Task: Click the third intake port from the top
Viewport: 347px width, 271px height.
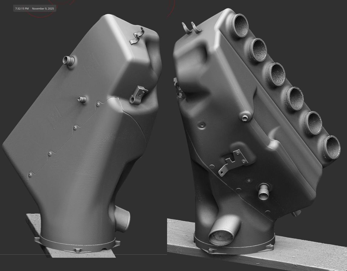Action: pos(276,74)
